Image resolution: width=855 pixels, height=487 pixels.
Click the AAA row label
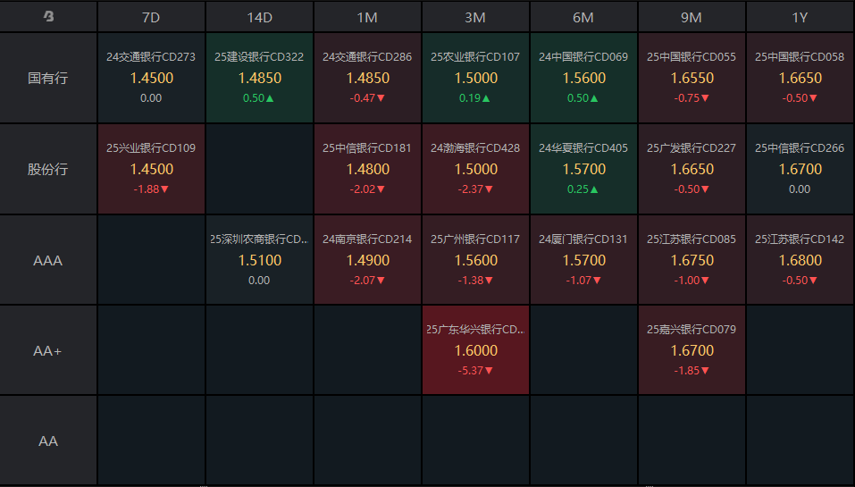pos(48,260)
